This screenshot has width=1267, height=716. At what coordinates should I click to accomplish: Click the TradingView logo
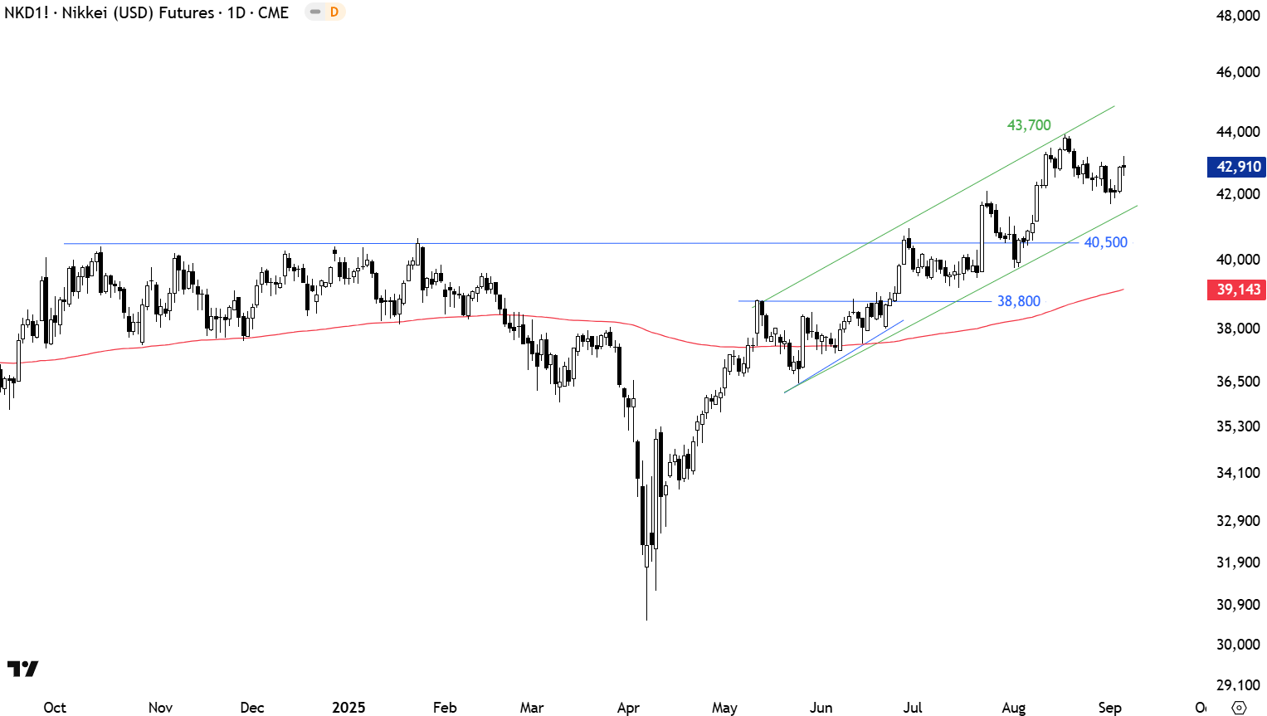[x=22, y=669]
